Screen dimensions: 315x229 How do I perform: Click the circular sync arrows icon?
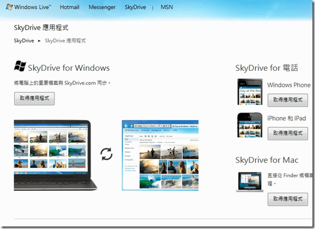pos(106,154)
